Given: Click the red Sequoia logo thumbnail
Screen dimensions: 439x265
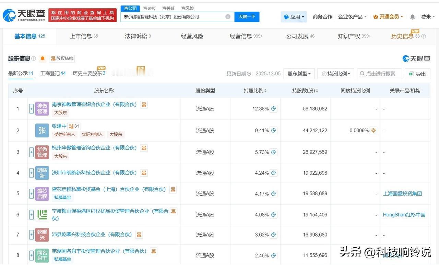Looking at the screenshot, I should (42, 215).
